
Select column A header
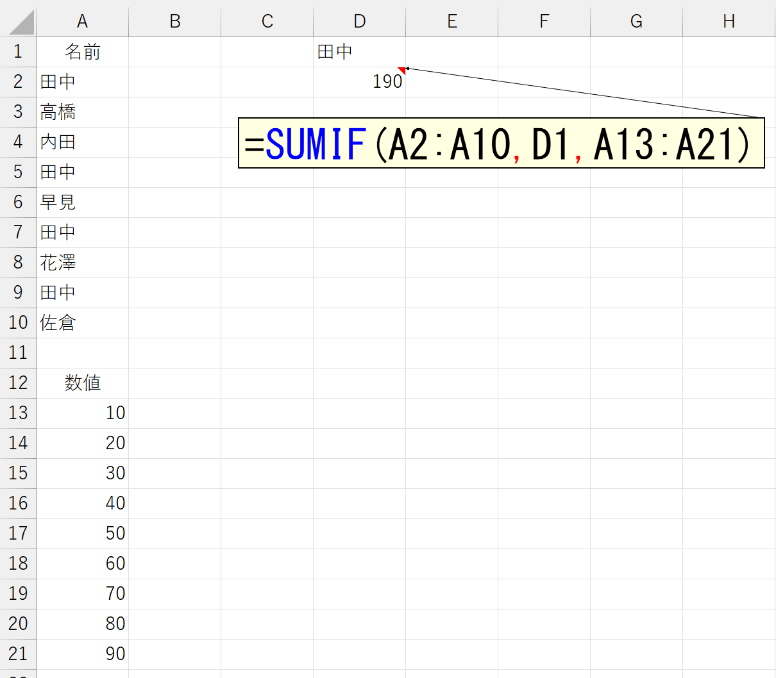tap(82, 22)
